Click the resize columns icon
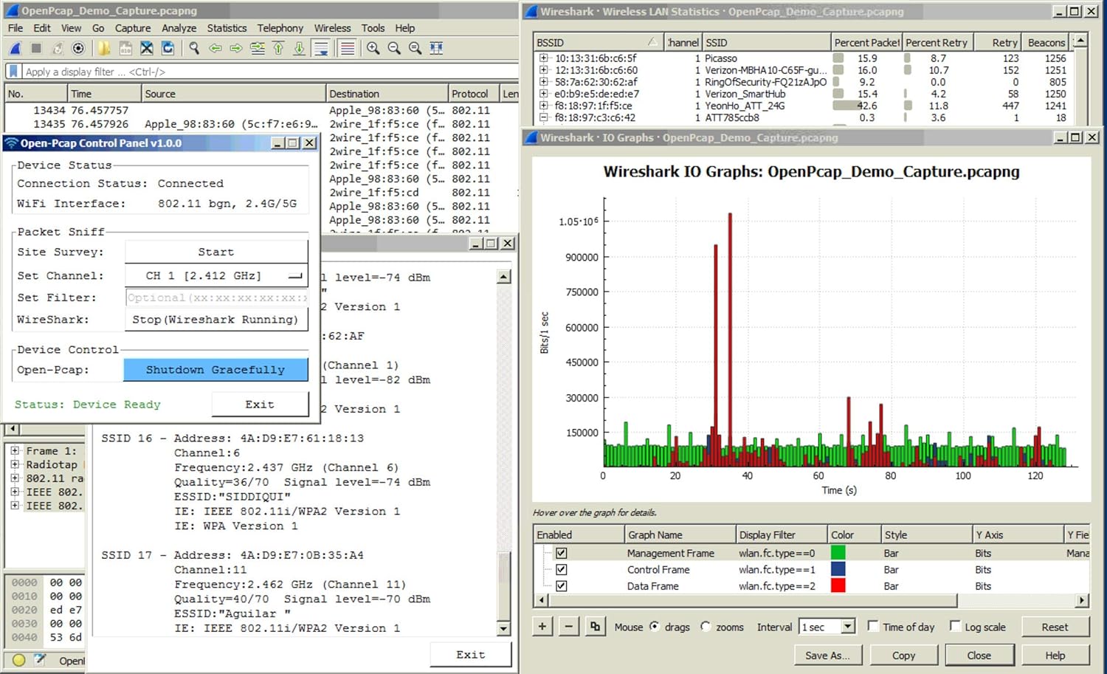Viewport: 1107px width, 674px height. 436,49
